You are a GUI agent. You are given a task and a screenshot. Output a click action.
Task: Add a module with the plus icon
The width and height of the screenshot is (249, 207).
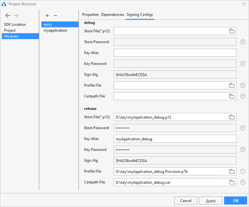(47, 16)
